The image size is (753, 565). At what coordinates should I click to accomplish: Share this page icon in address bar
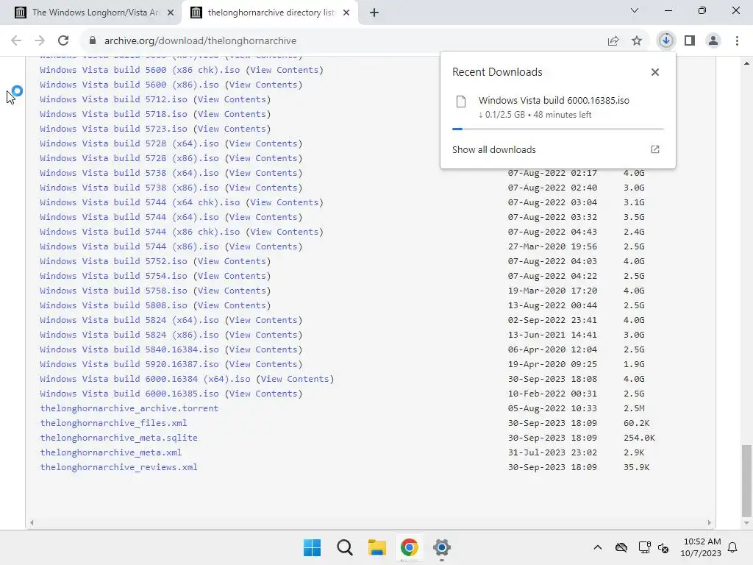point(613,41)
